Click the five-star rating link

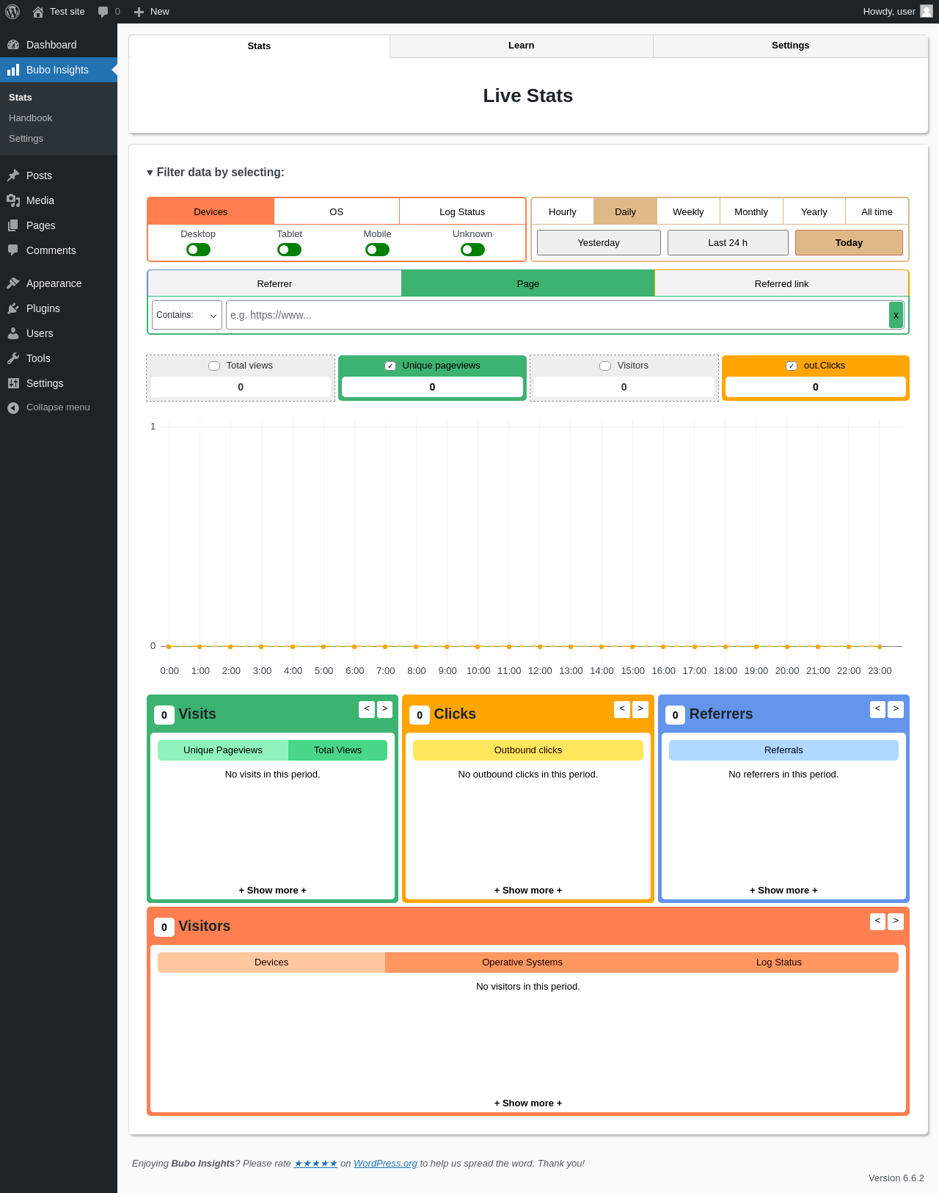tap(315, 1164)
